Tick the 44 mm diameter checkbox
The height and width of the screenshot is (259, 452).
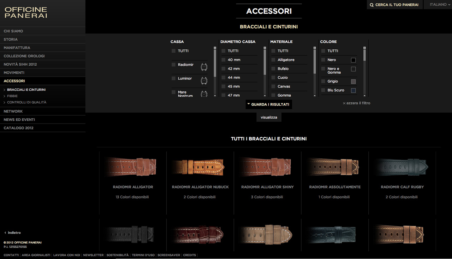tap(223, 77)
